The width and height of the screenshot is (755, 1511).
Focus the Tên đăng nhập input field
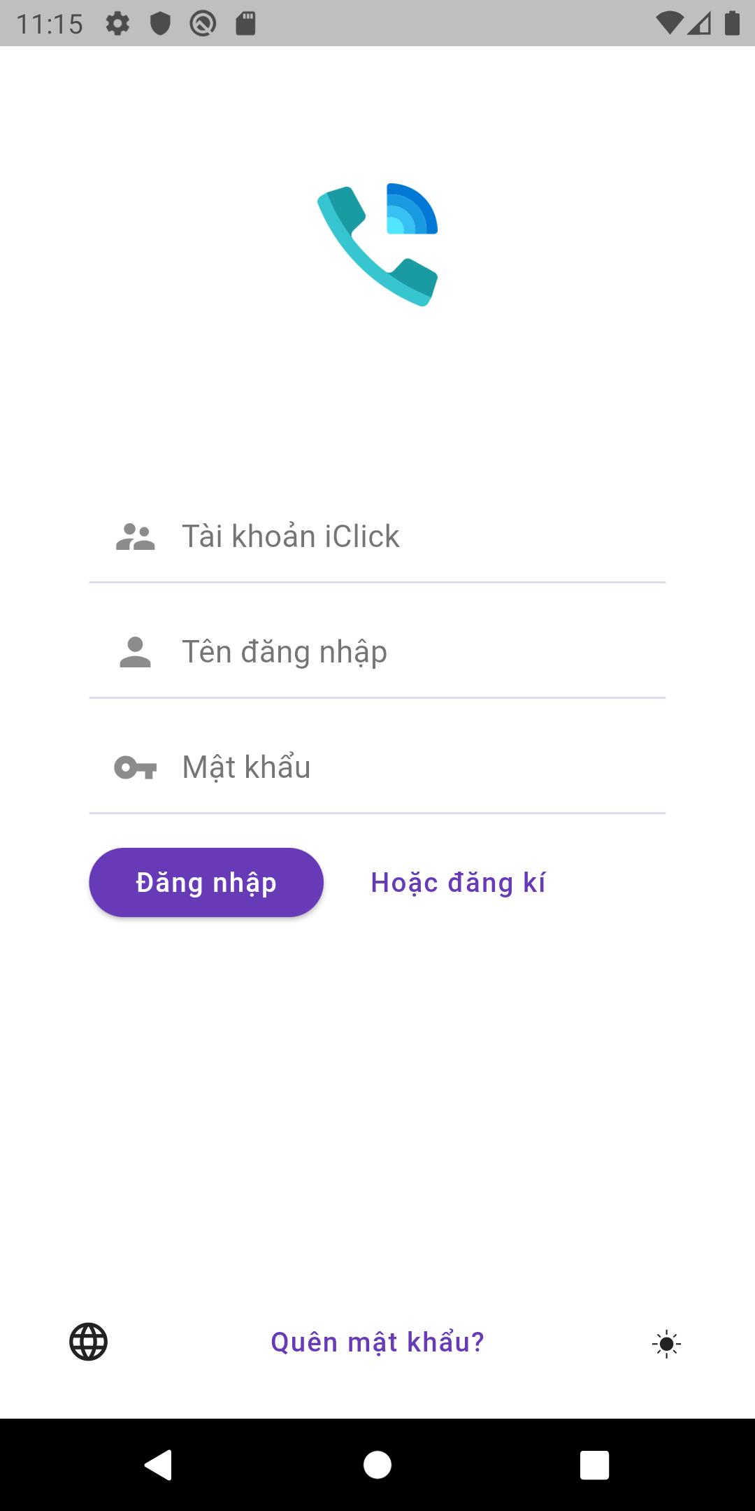[x=377, y=652]
